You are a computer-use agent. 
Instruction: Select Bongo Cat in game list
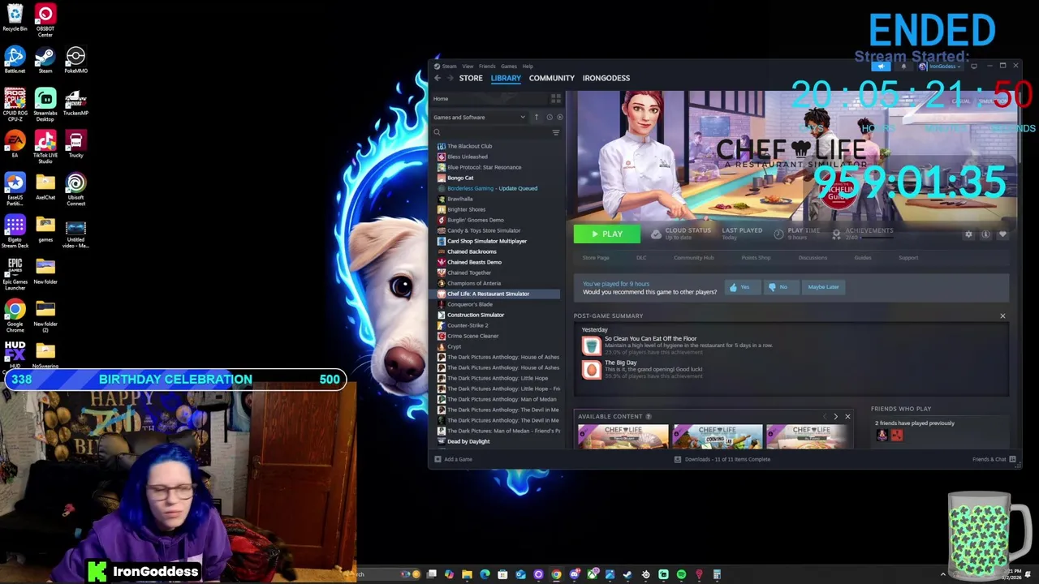[x=460, y=178]
